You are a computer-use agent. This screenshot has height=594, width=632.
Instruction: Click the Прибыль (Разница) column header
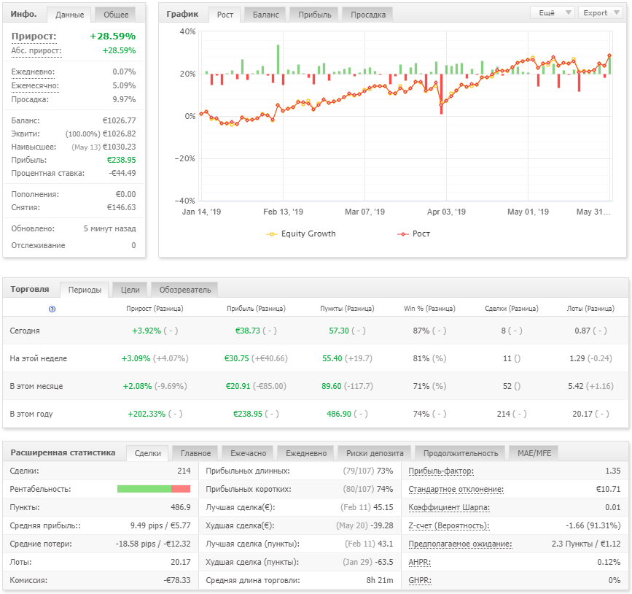click(x=256, y=309)
